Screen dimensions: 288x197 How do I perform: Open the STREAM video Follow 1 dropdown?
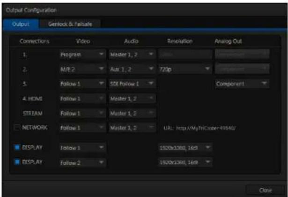coord(82,113)
